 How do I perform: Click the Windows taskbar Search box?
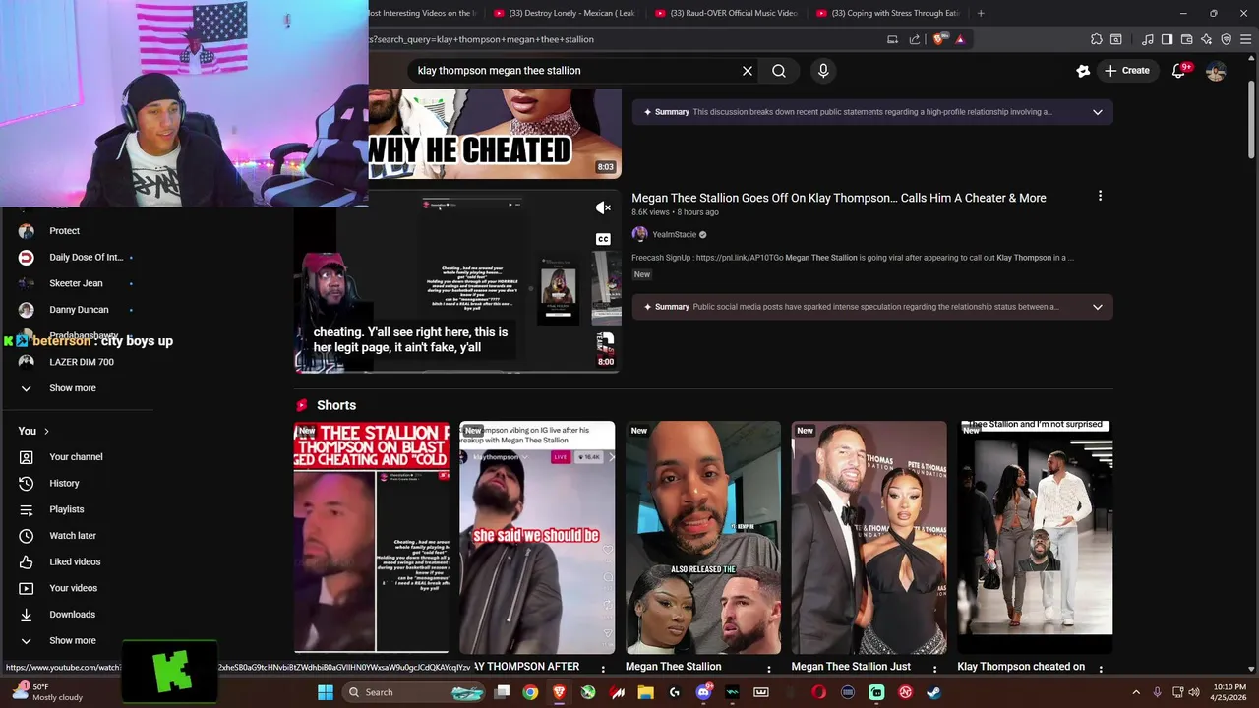click(415, 692)
